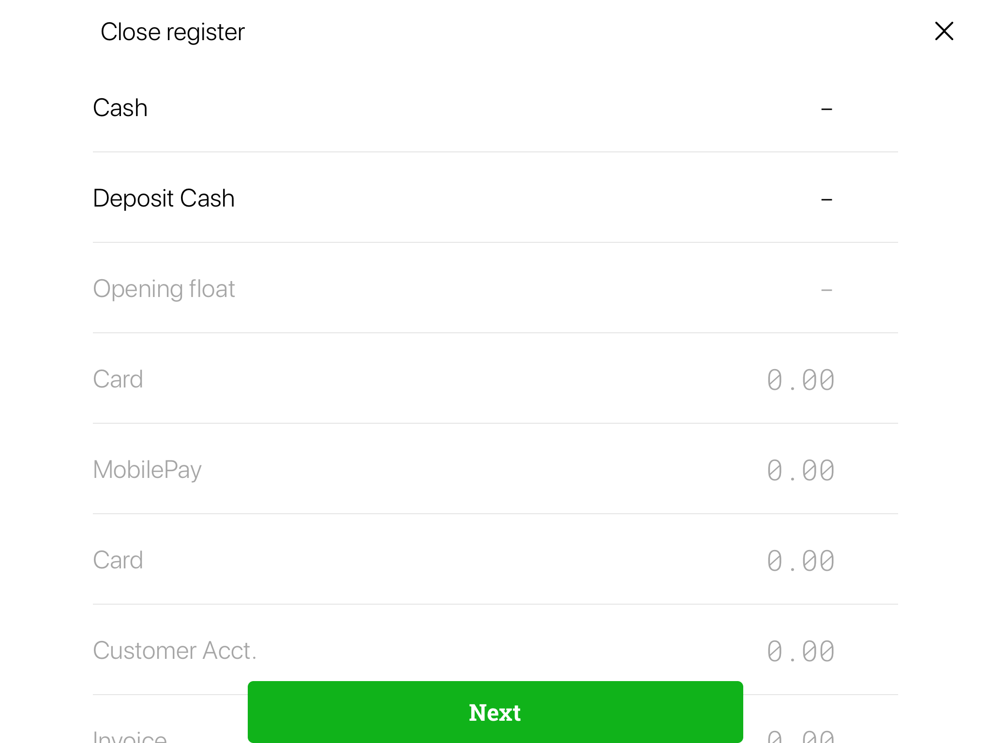This screenshot has height=743, width=991.
Task: Click the second Card row label
Action: coord(118,560)
